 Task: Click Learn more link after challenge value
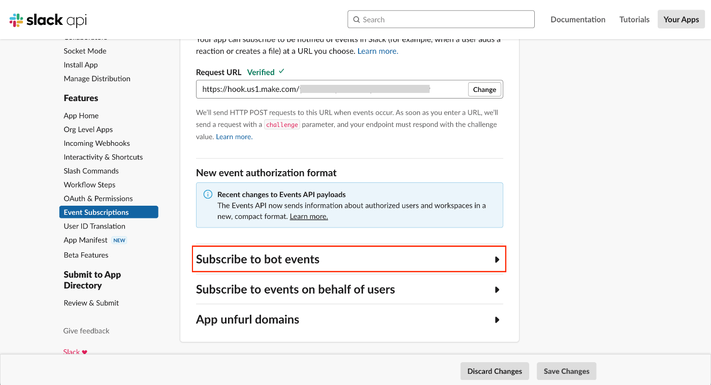pyautogui.click(x=234, y=137)
